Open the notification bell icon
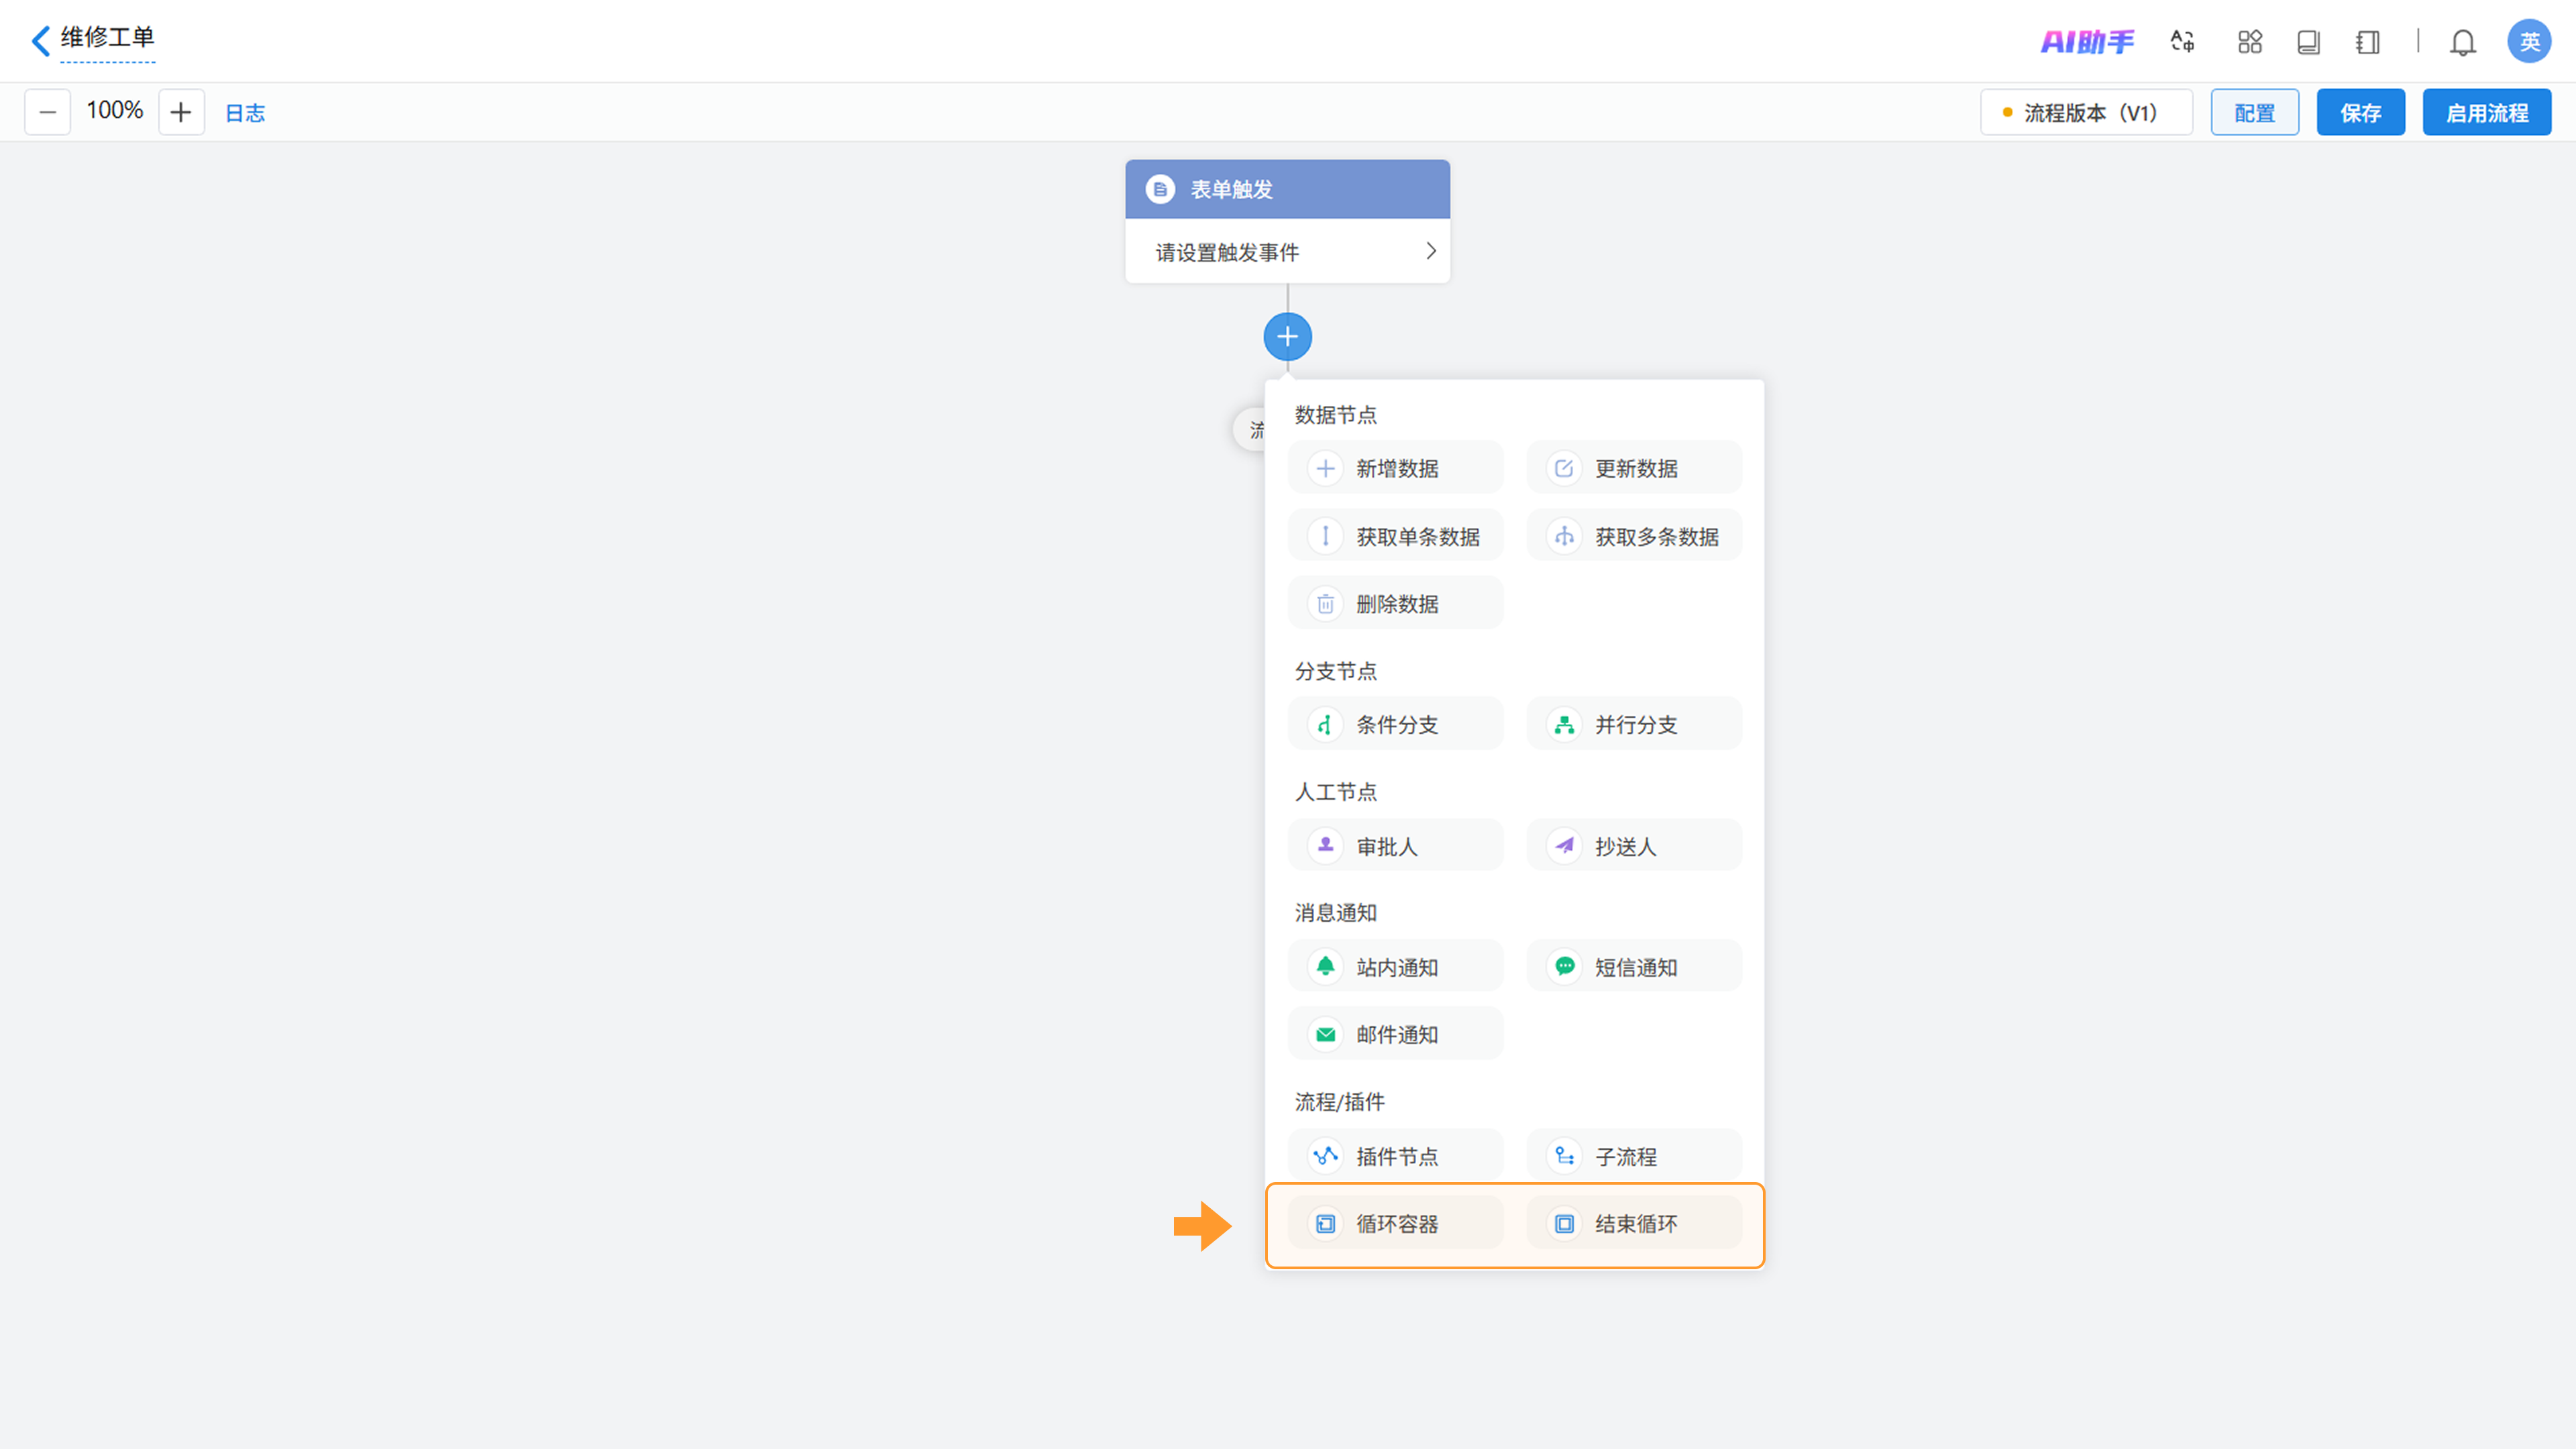 click(x=2462, y=42)
